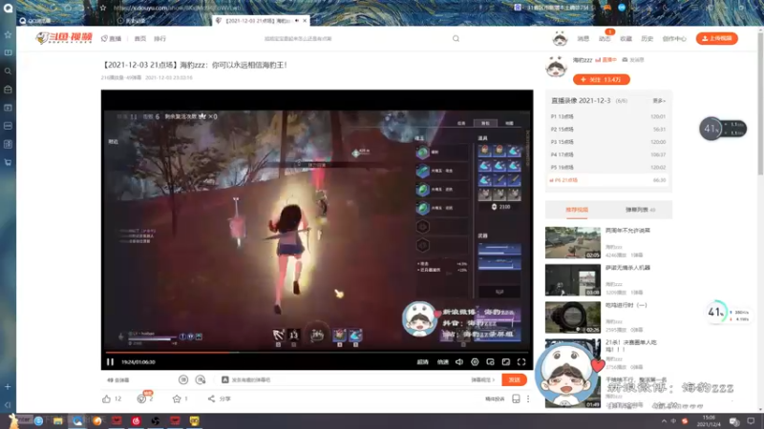The height and width of the screenshot is (429, 764).
Task: Click the 发消息 send-message link
Action: coord(633,60)
